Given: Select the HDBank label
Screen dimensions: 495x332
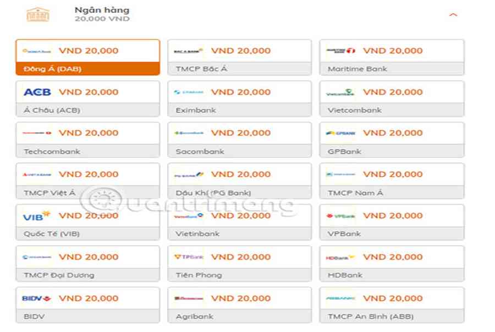Looking at the screenshot, I should point(345,275).
